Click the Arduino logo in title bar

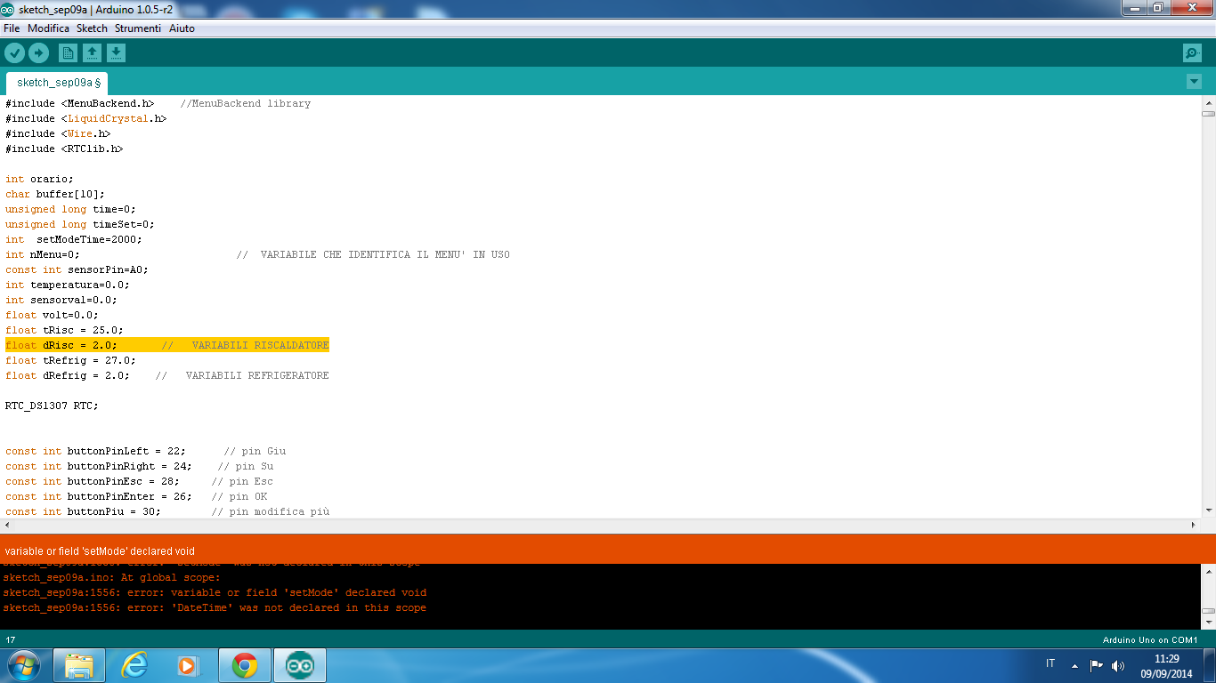(x=8, y=9)
